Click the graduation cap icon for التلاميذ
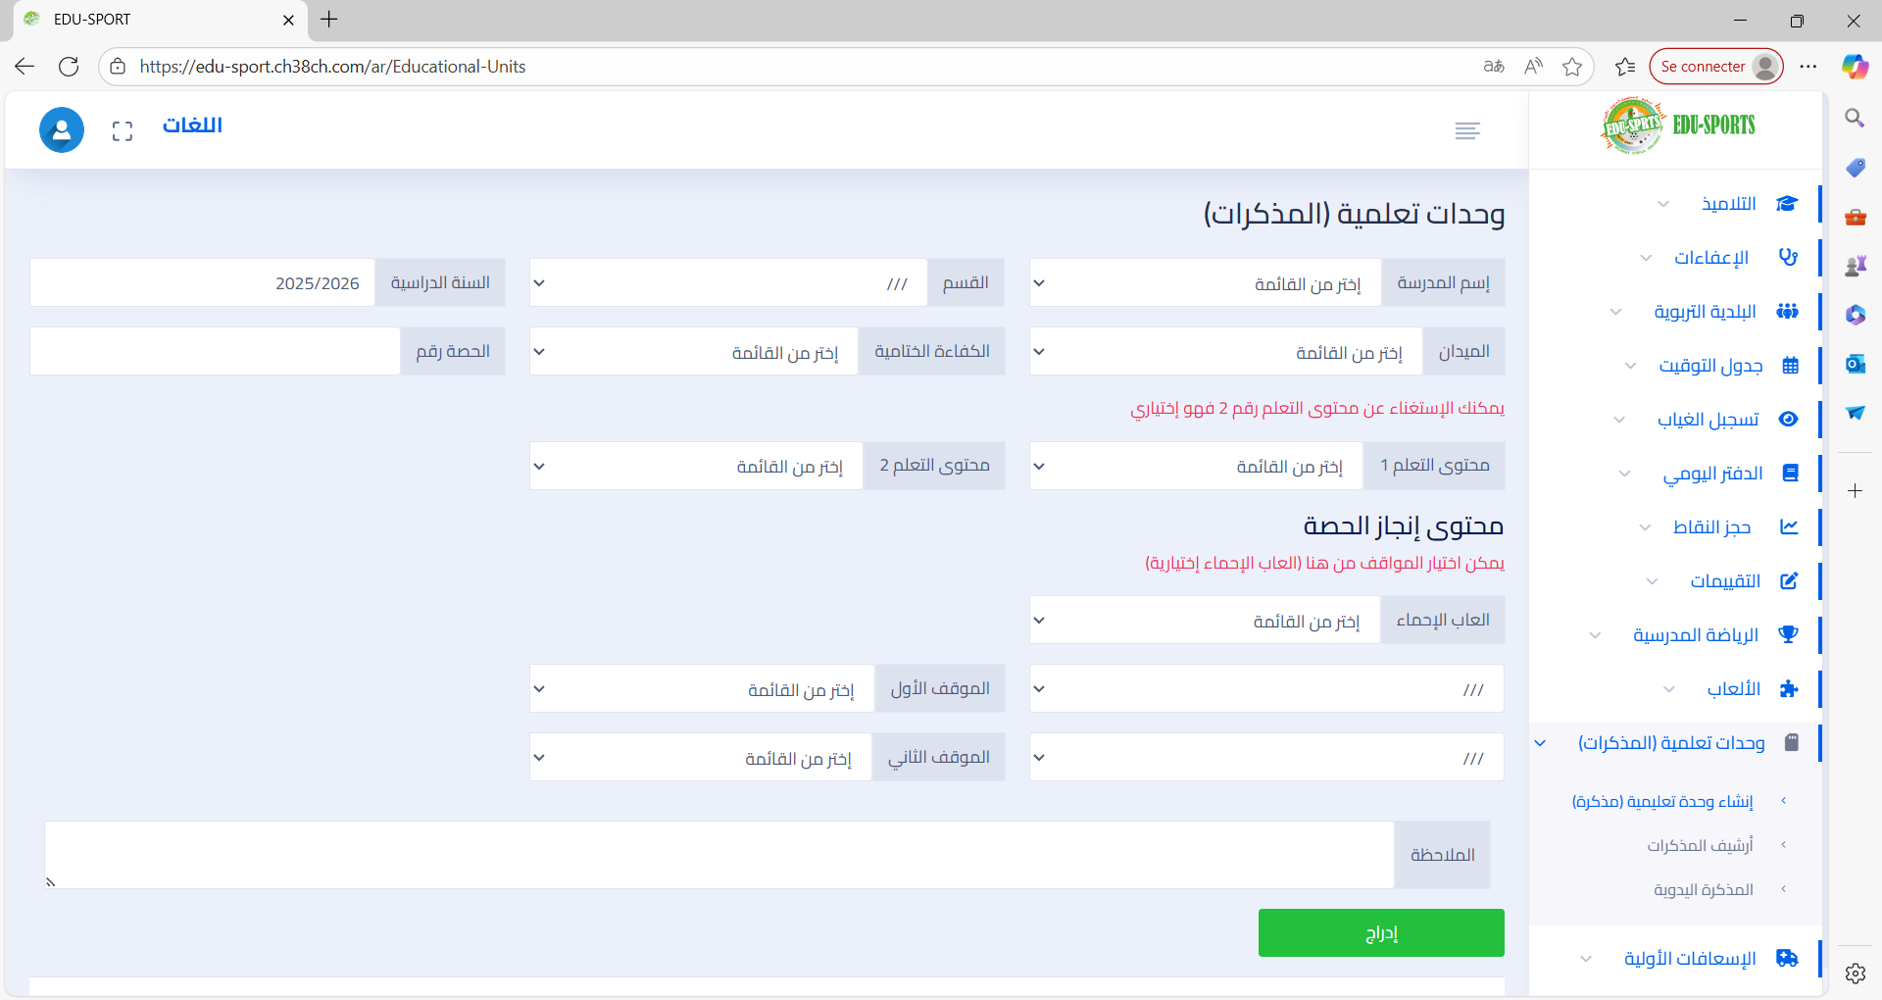 point(1787,204)
